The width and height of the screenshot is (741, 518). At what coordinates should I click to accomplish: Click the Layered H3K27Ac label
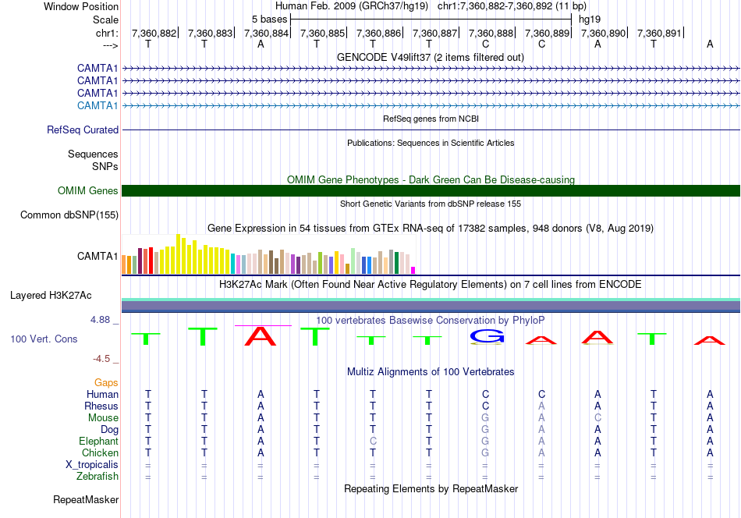51,296
